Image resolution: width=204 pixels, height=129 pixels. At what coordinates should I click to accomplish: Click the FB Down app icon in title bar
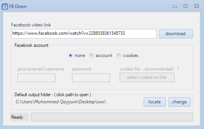pyautogui.click(x=5, y=6)
